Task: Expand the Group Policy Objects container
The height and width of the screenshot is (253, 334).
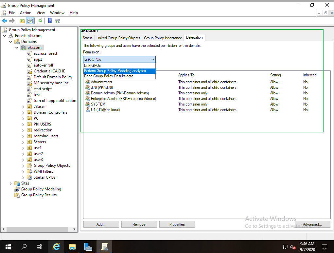Action: coord(23,165)
